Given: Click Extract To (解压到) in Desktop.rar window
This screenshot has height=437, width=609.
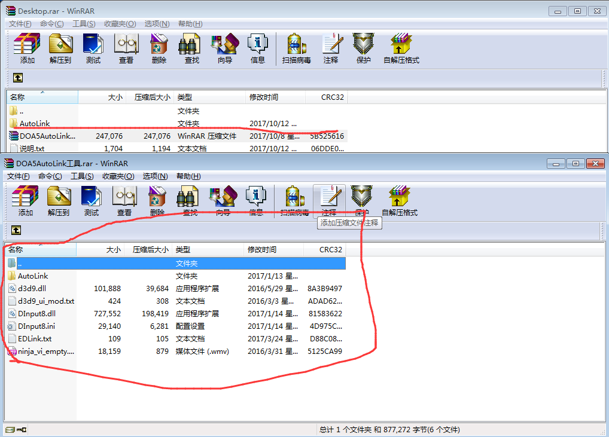Looking at the screenshot, I should click(x=60, y=48).
